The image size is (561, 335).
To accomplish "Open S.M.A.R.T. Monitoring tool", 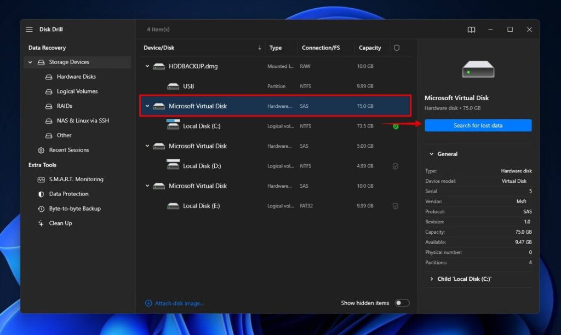I will (x=76, y=180).
